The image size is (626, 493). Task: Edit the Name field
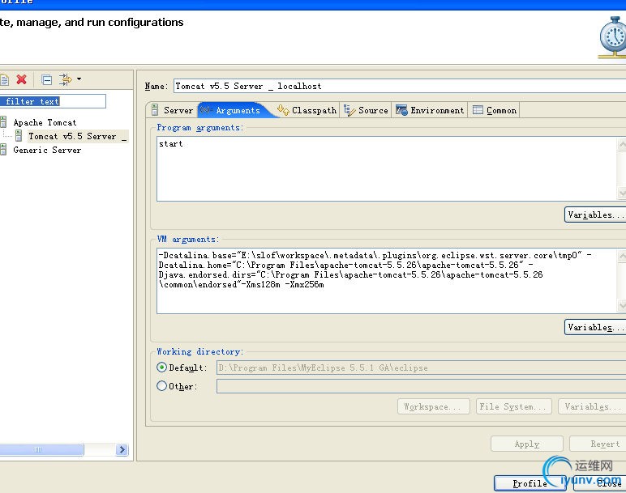pyautogui.click(x=400, y=86)
